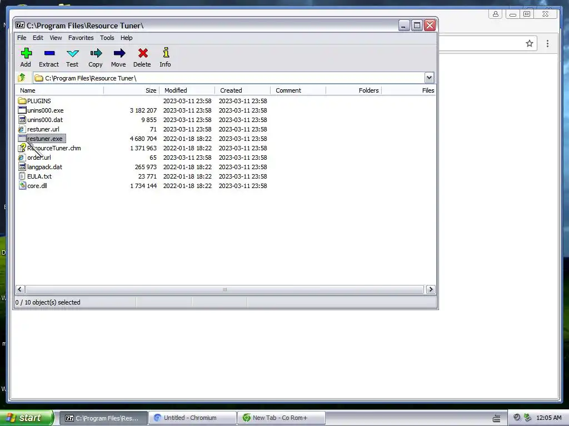Click the EULA.txt file icon

22,176
